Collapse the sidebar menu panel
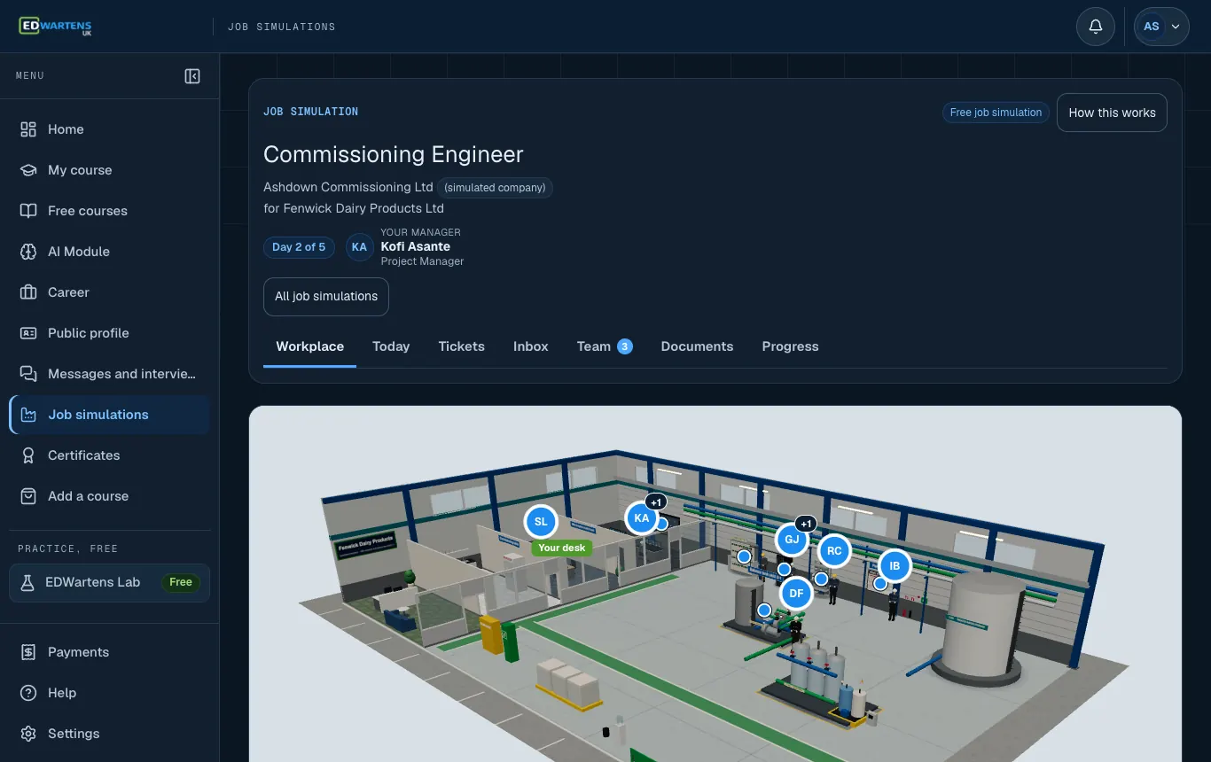Image resolution: width=1211 pixels, height=762 pixels. click(x=192, y=76)
